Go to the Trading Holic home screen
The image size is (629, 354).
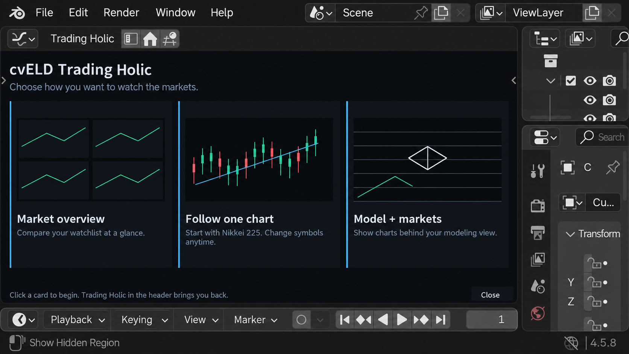pyautogui.click(x=150, y=39)
